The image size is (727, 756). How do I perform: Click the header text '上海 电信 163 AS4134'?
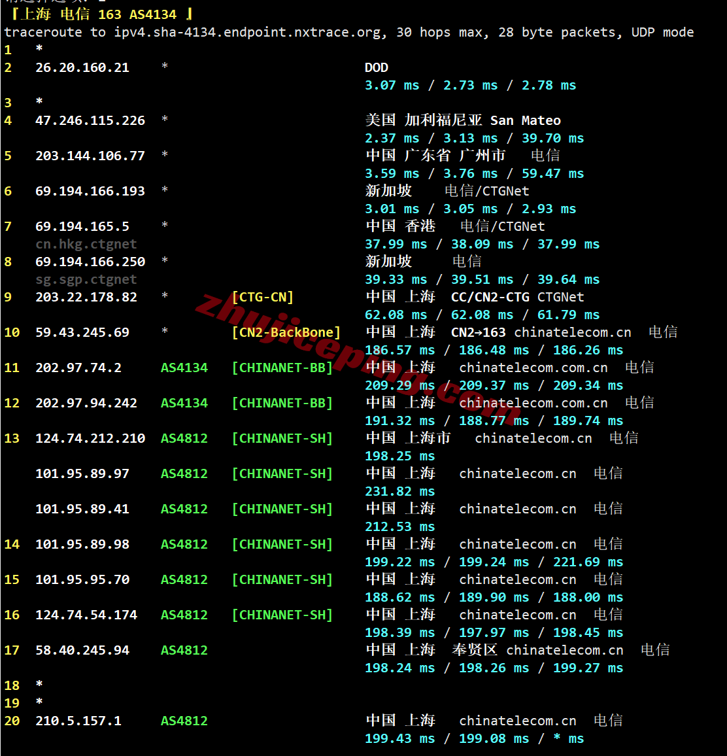[98, 14]
